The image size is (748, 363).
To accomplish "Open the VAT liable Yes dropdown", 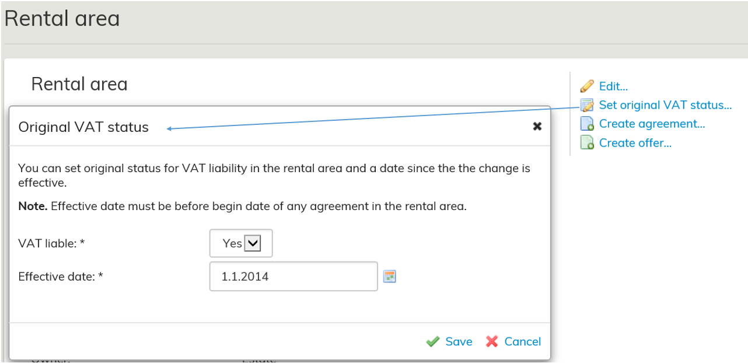I will click(240, 243).
